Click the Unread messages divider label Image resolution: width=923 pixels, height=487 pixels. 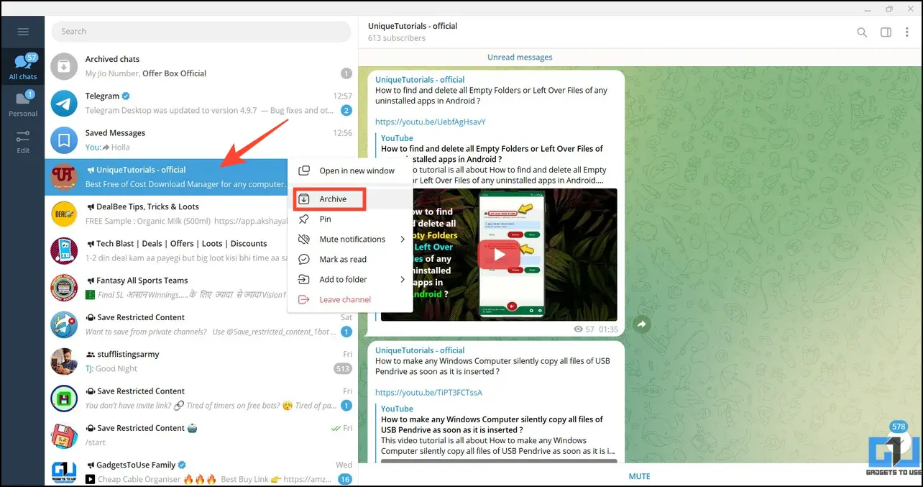click(x=520, y=58)
